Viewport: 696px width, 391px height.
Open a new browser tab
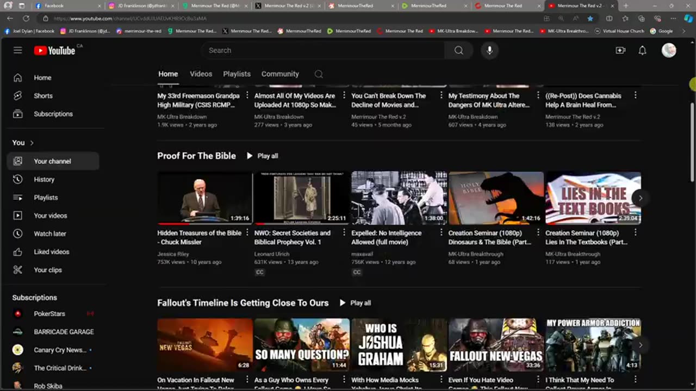(625, 6)
